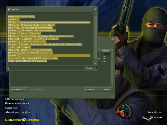Open the Opciones menu item

(11, 108)
